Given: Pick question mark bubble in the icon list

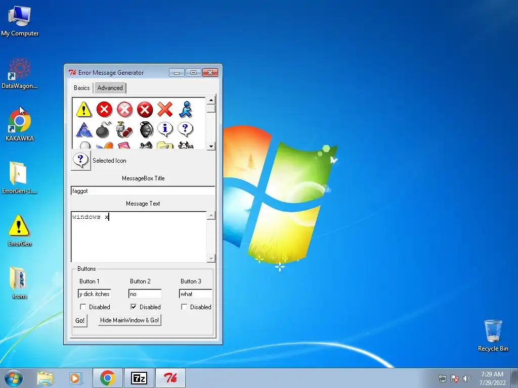Looking at the screenshot, I should click(x=185, y=129).
